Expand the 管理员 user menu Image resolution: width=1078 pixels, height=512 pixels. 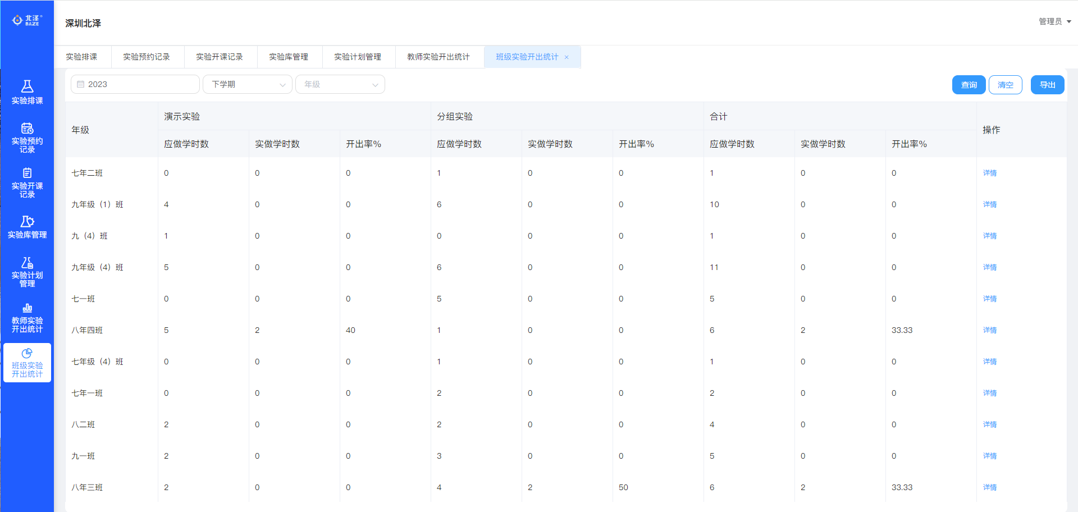coord(1054,21)
